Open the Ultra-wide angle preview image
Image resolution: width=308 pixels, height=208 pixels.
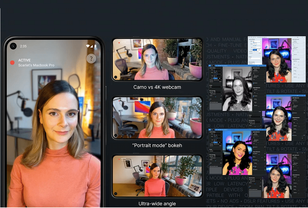pyautogui.click(x=157, y=176)
